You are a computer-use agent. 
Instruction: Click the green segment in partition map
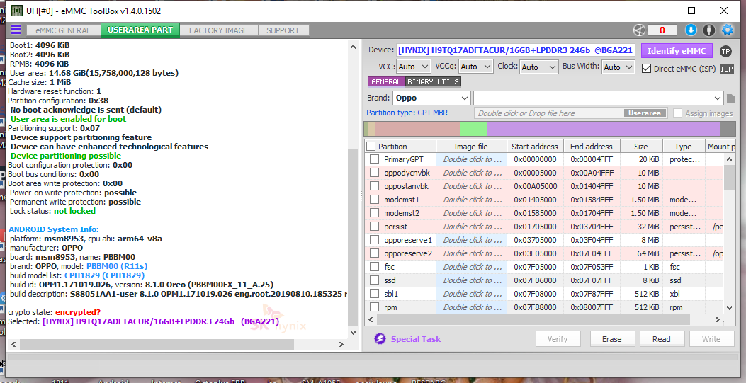(x=473, y=129)
